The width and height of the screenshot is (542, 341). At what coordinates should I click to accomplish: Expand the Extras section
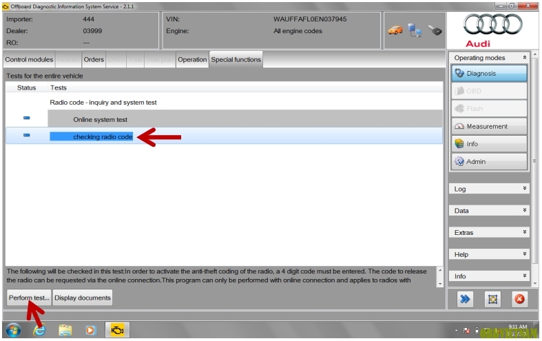[489, 232]
